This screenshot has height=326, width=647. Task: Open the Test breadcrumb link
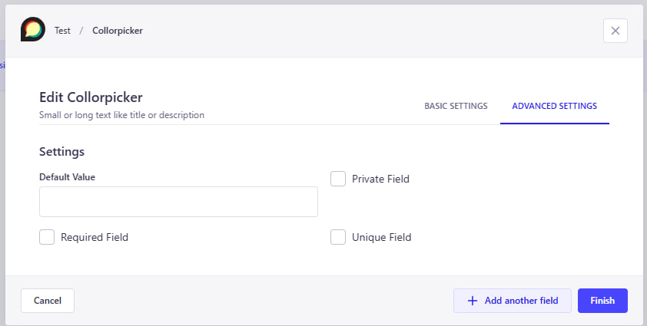[62, 31]
